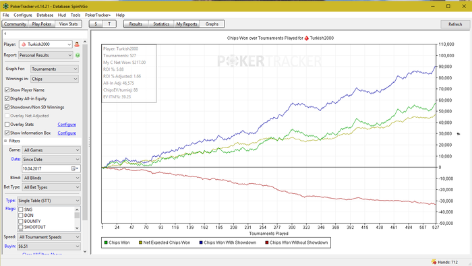Click the PokerTracker app icon in title bar
472x266 pixels.
5,6
